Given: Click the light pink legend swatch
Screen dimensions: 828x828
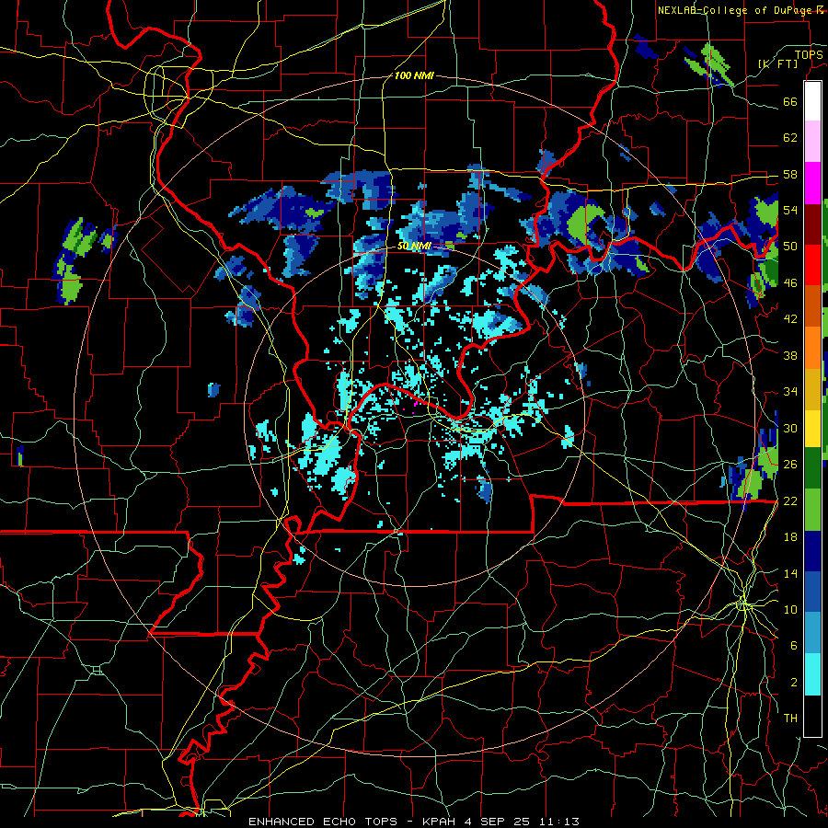Looking at the screenshot, I should coord(812,142).
